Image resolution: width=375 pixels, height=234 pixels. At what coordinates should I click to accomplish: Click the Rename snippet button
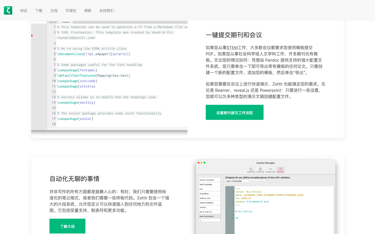pos(258,181)
